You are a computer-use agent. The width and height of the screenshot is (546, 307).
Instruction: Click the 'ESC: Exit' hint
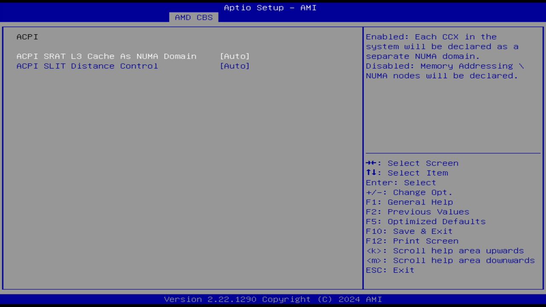tap(390, 270)
